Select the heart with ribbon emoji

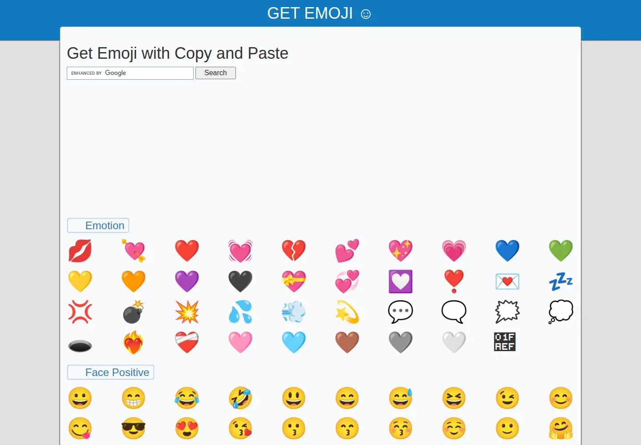pos(294,281)
